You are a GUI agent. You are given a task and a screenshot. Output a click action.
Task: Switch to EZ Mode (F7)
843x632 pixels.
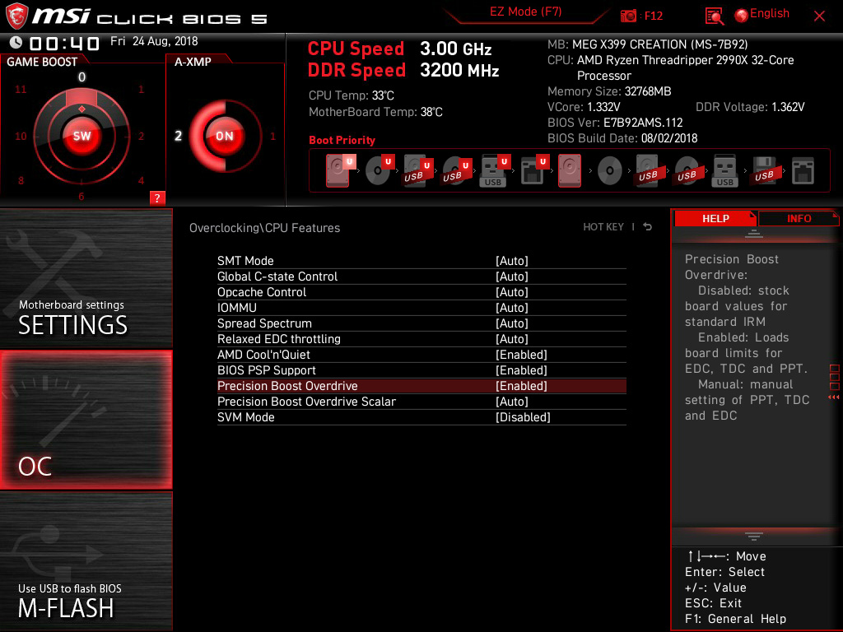pyautogui.click(x=525, y=12)
